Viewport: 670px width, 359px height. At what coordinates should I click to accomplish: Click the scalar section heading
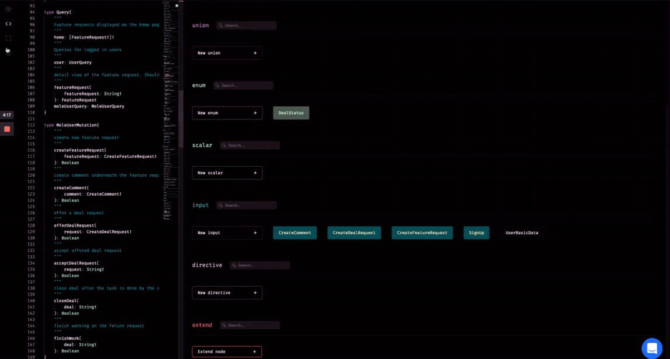[x=202, y=146]
